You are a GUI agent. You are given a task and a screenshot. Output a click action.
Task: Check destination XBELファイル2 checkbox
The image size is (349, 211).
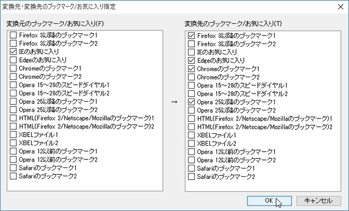click(x=191, y=144)
